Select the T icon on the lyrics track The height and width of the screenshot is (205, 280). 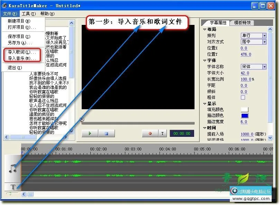(x=12, y=187)
